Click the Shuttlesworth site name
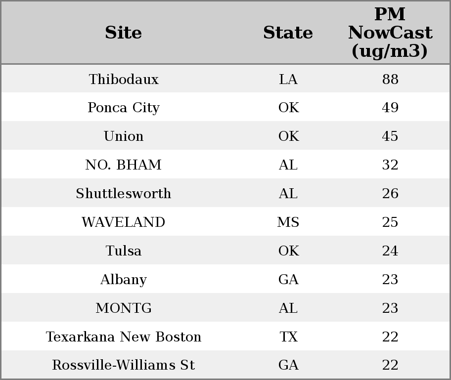Viewport: 451px width, 380px height. coord(124,194)
